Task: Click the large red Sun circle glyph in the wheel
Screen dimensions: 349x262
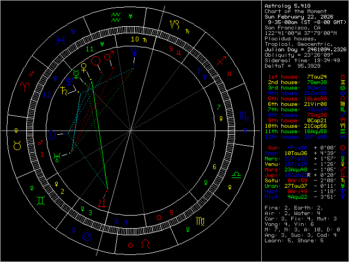Action: coord(96,61)
